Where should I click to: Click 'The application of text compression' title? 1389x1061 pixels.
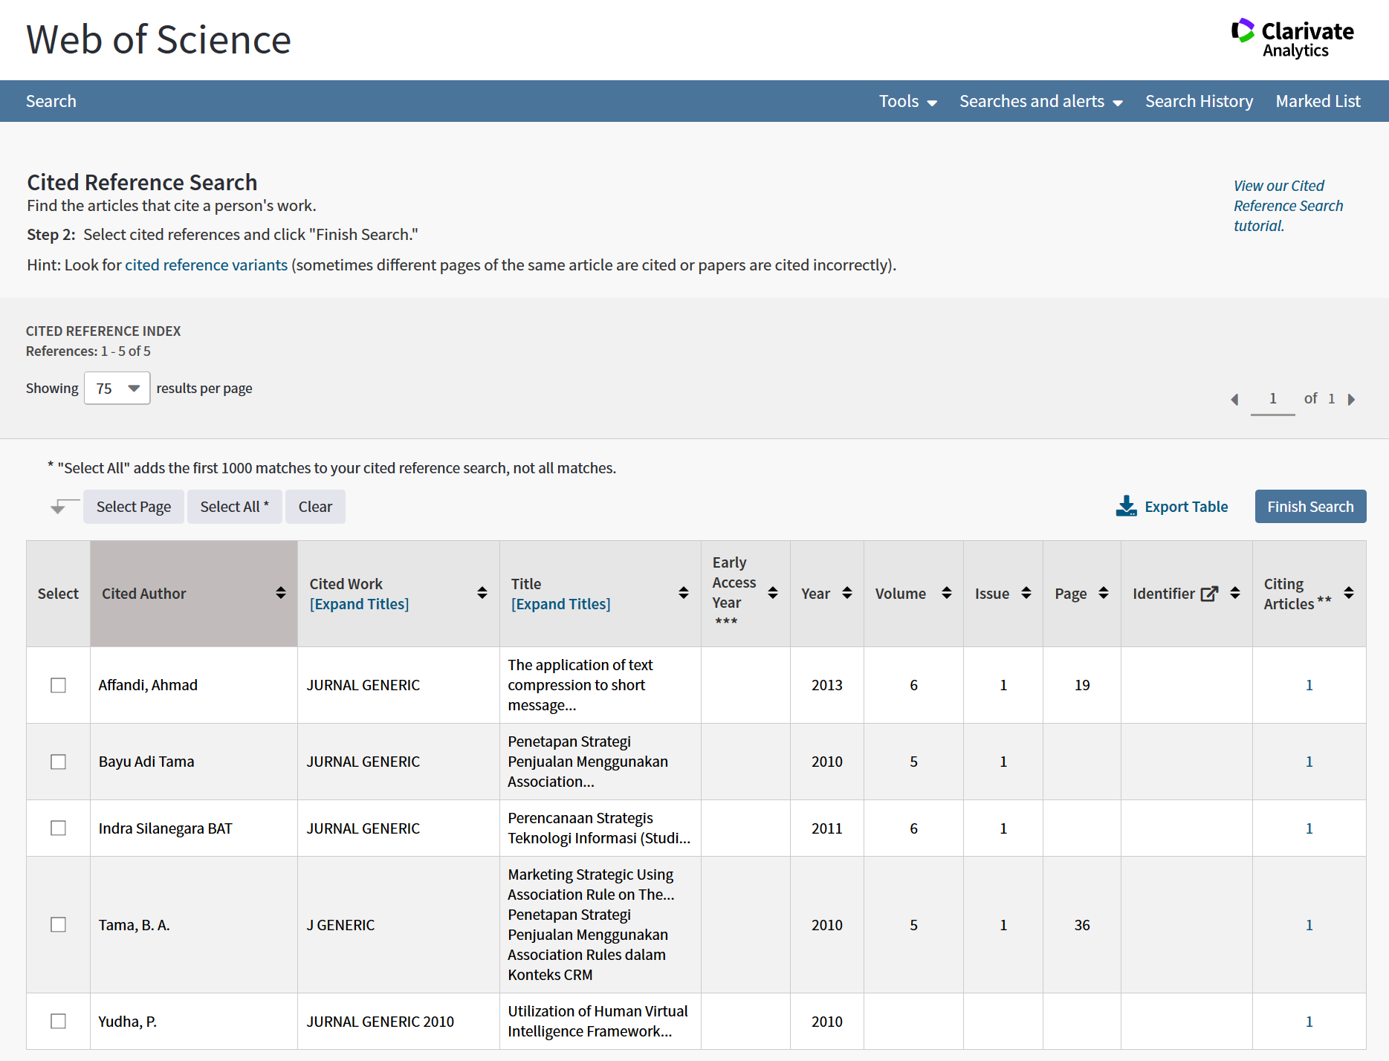pos(580,685)
